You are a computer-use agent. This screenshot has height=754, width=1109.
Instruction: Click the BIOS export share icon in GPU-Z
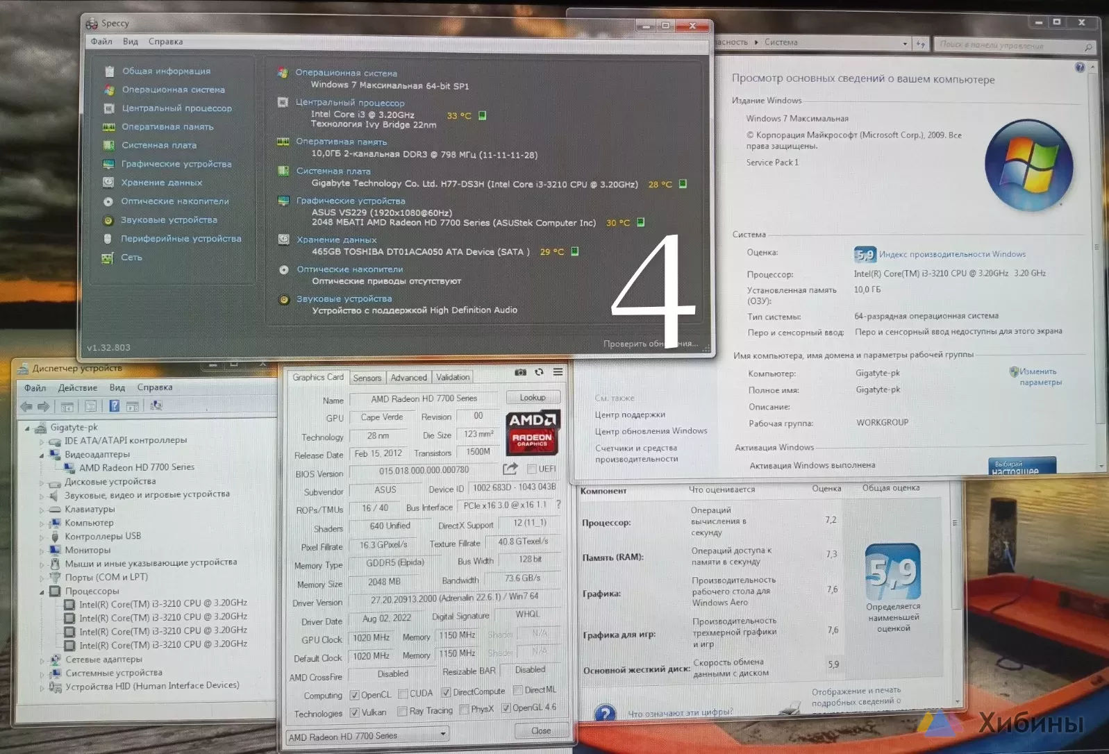[x=510, y=469]
